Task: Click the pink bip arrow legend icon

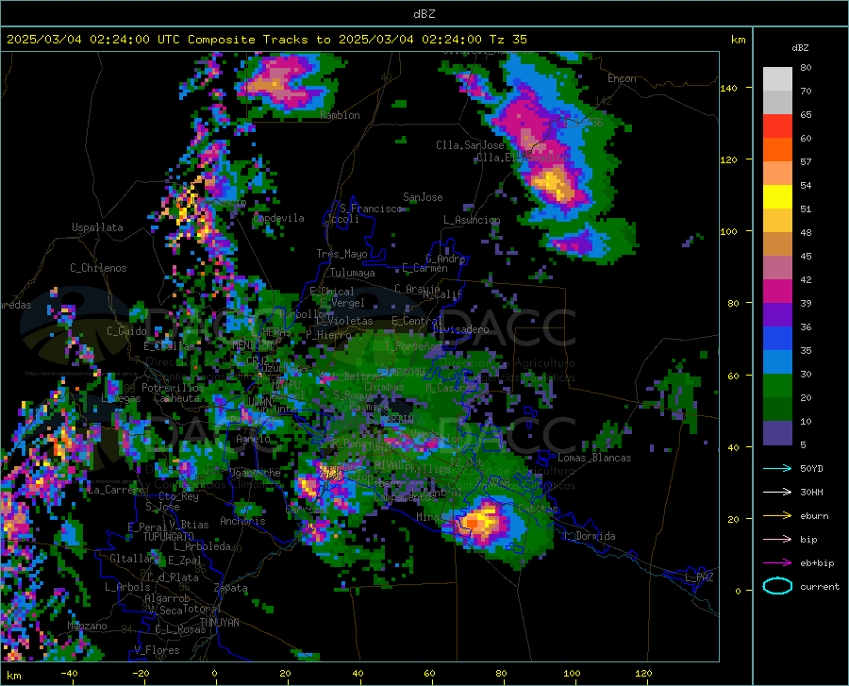Action: tap(777, 540)
